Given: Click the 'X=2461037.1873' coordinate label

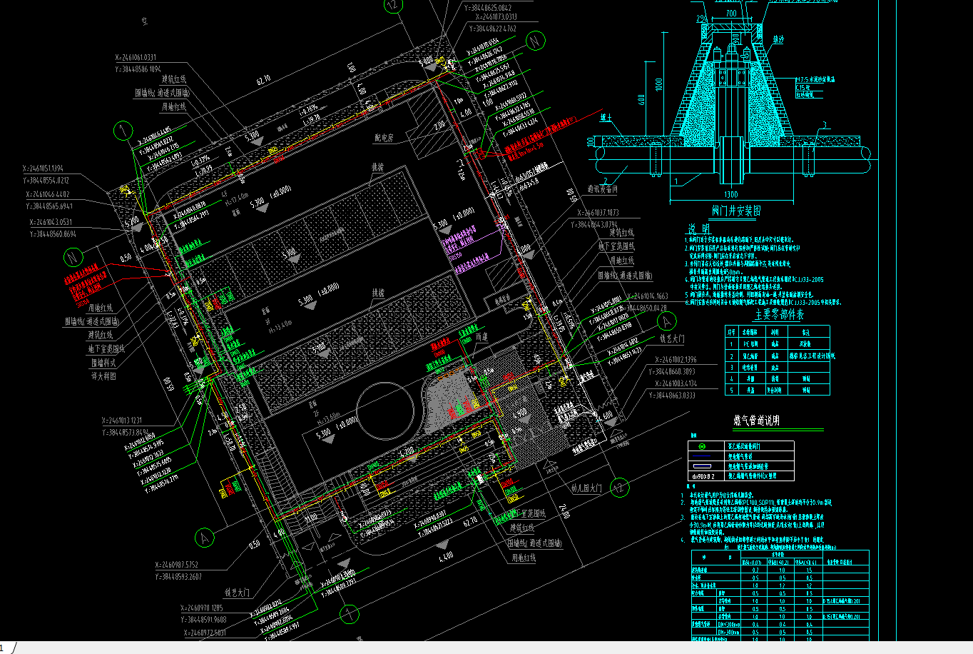Looking at the screenshot, I should coord(598,213).
